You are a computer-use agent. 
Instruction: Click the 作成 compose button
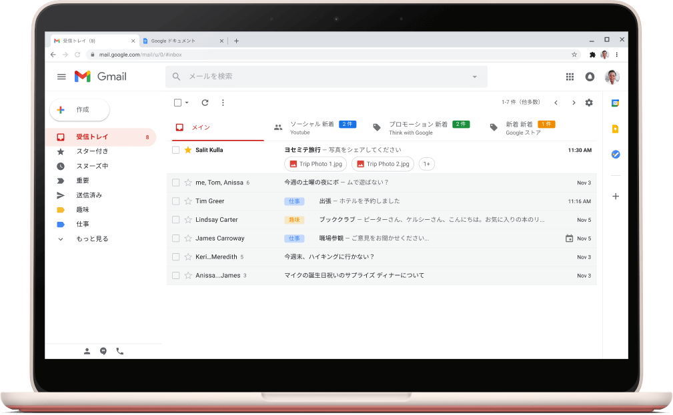coord(80,110)
